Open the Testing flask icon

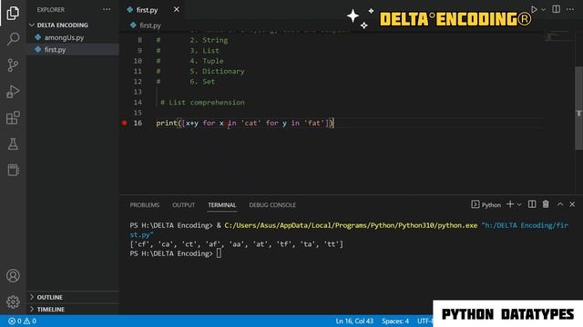pos(13,144)
